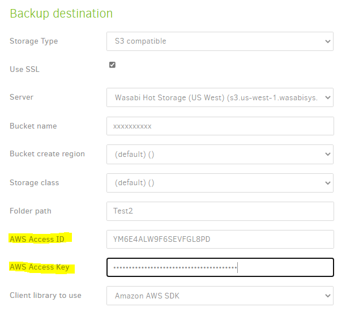This screenshot has width=346, height=320.
Task: Click the Client library to use label
Action: [45, 296]
